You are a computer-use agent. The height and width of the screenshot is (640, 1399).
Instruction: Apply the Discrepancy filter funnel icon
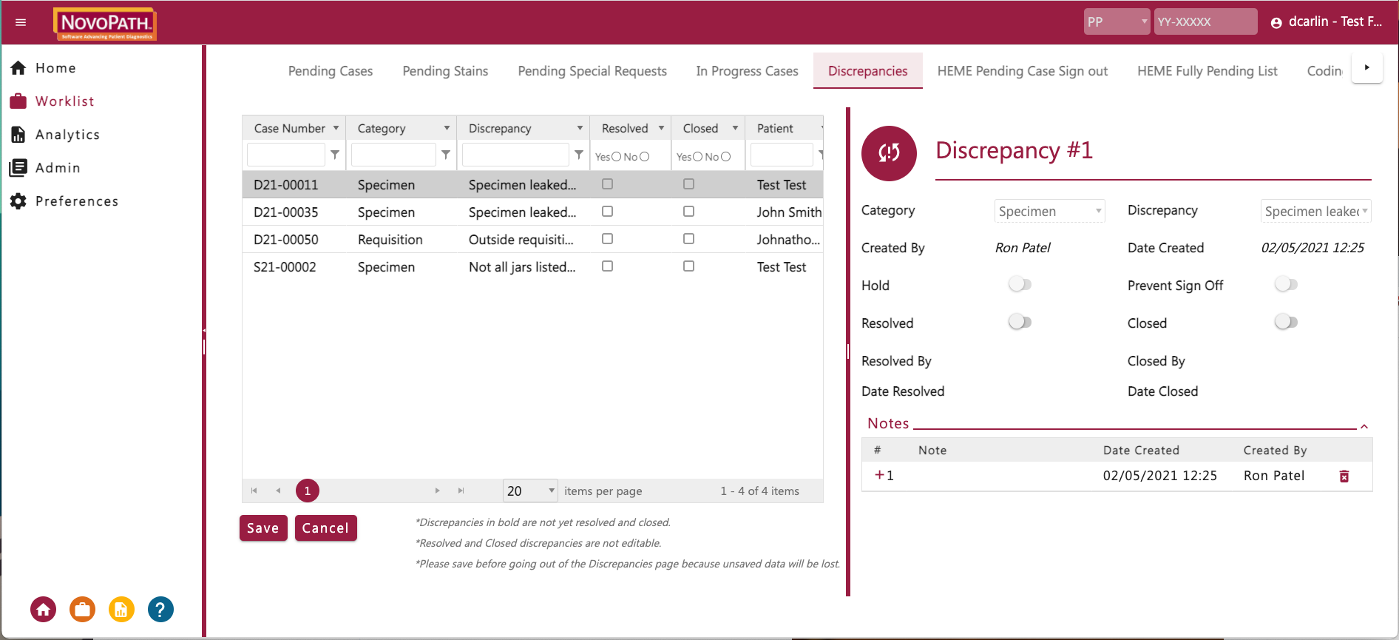[x=579, y=155]
